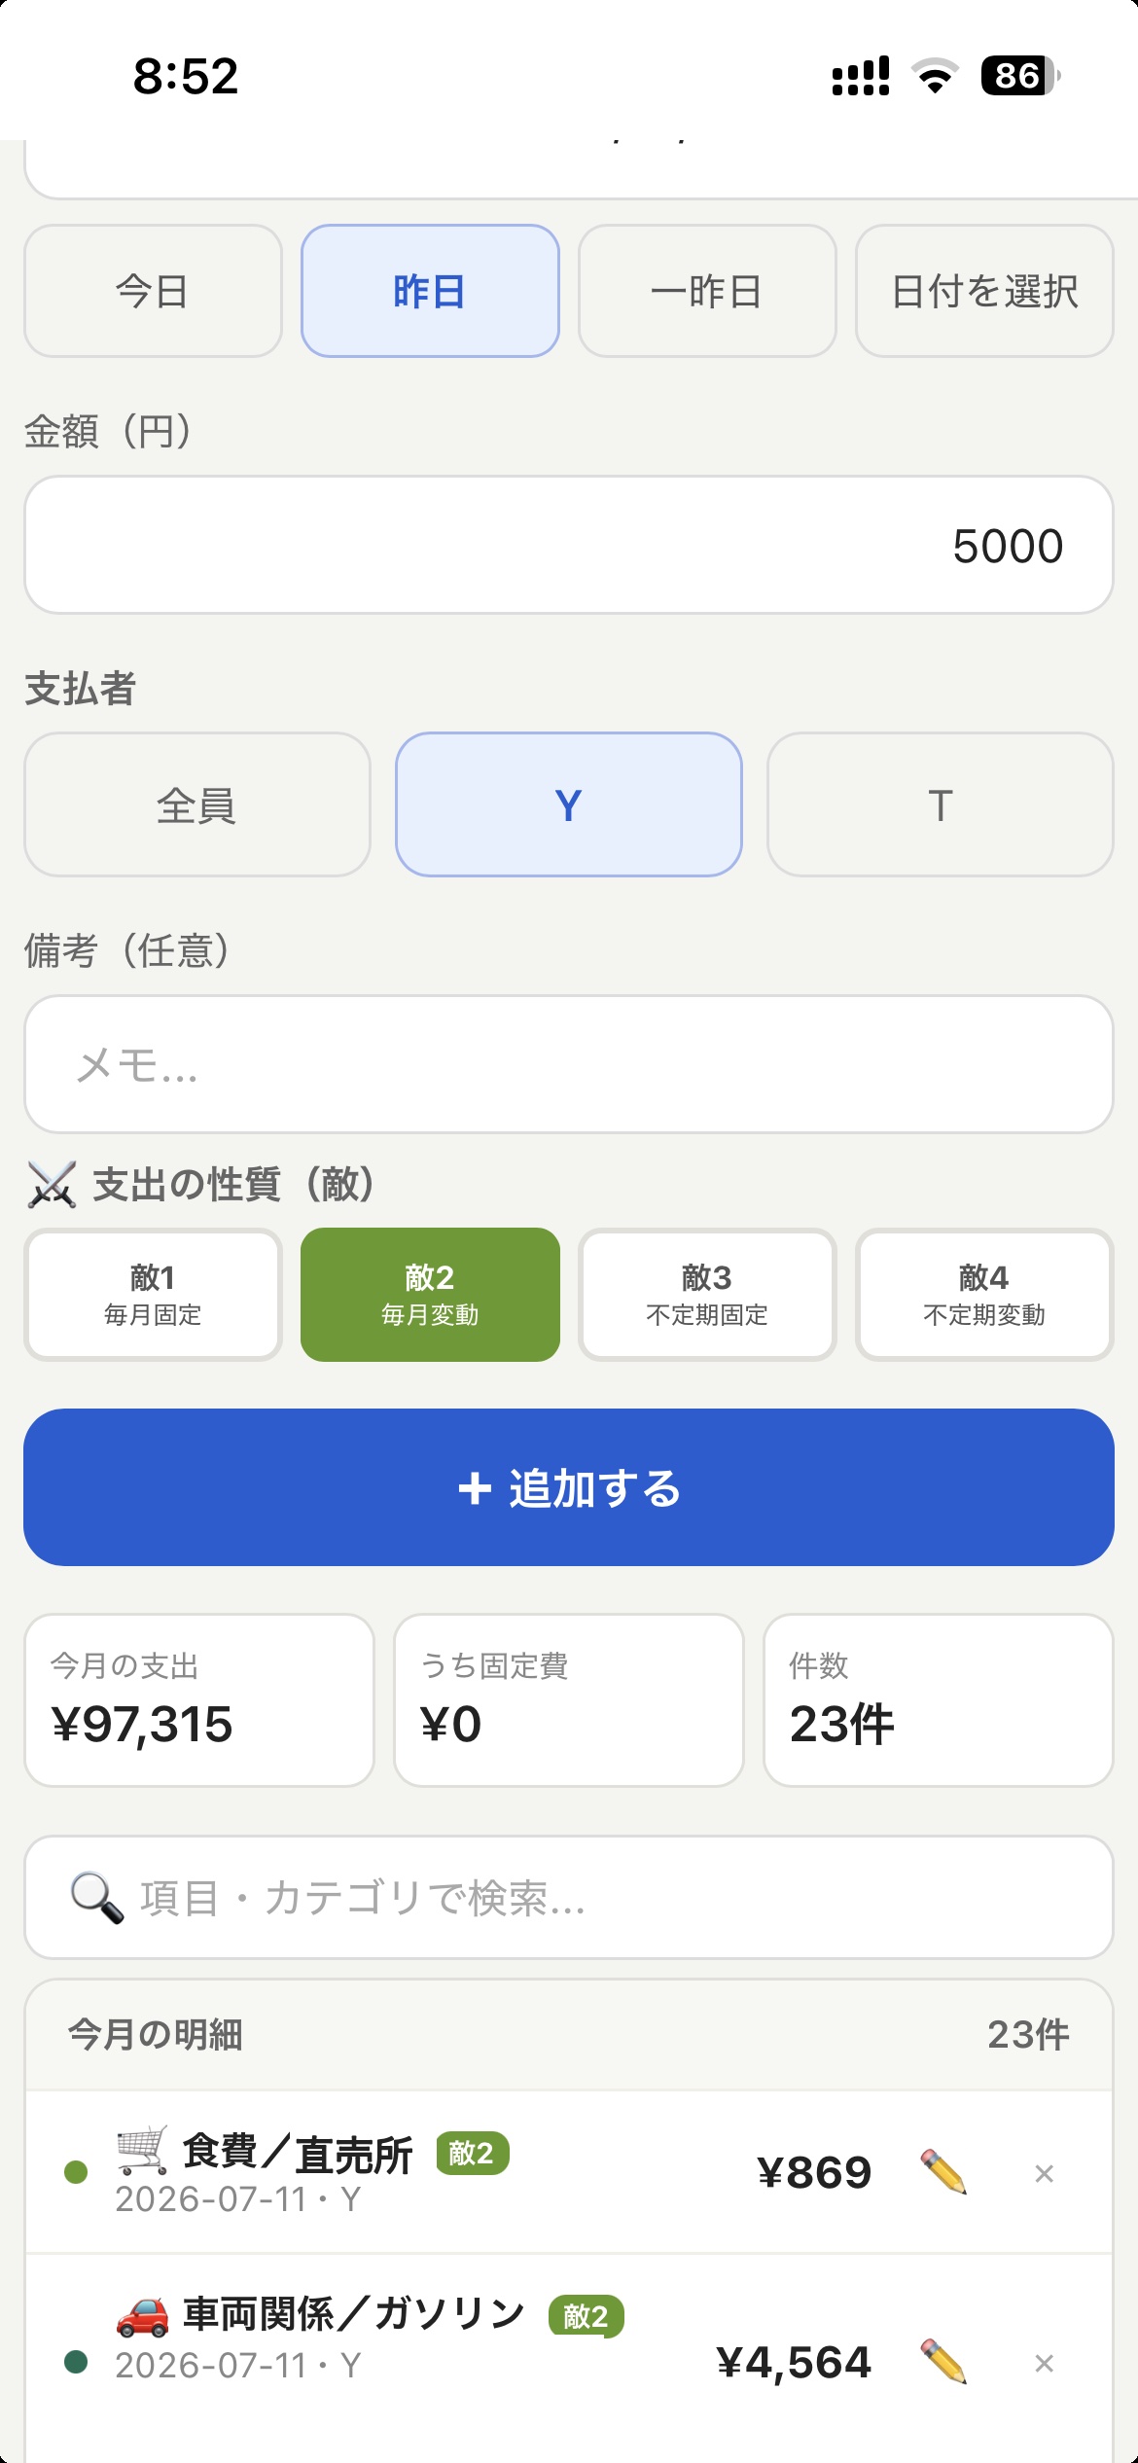
Task: Edit the 食費／直売所 entry via pencil icon
Action: point(943,2172)
